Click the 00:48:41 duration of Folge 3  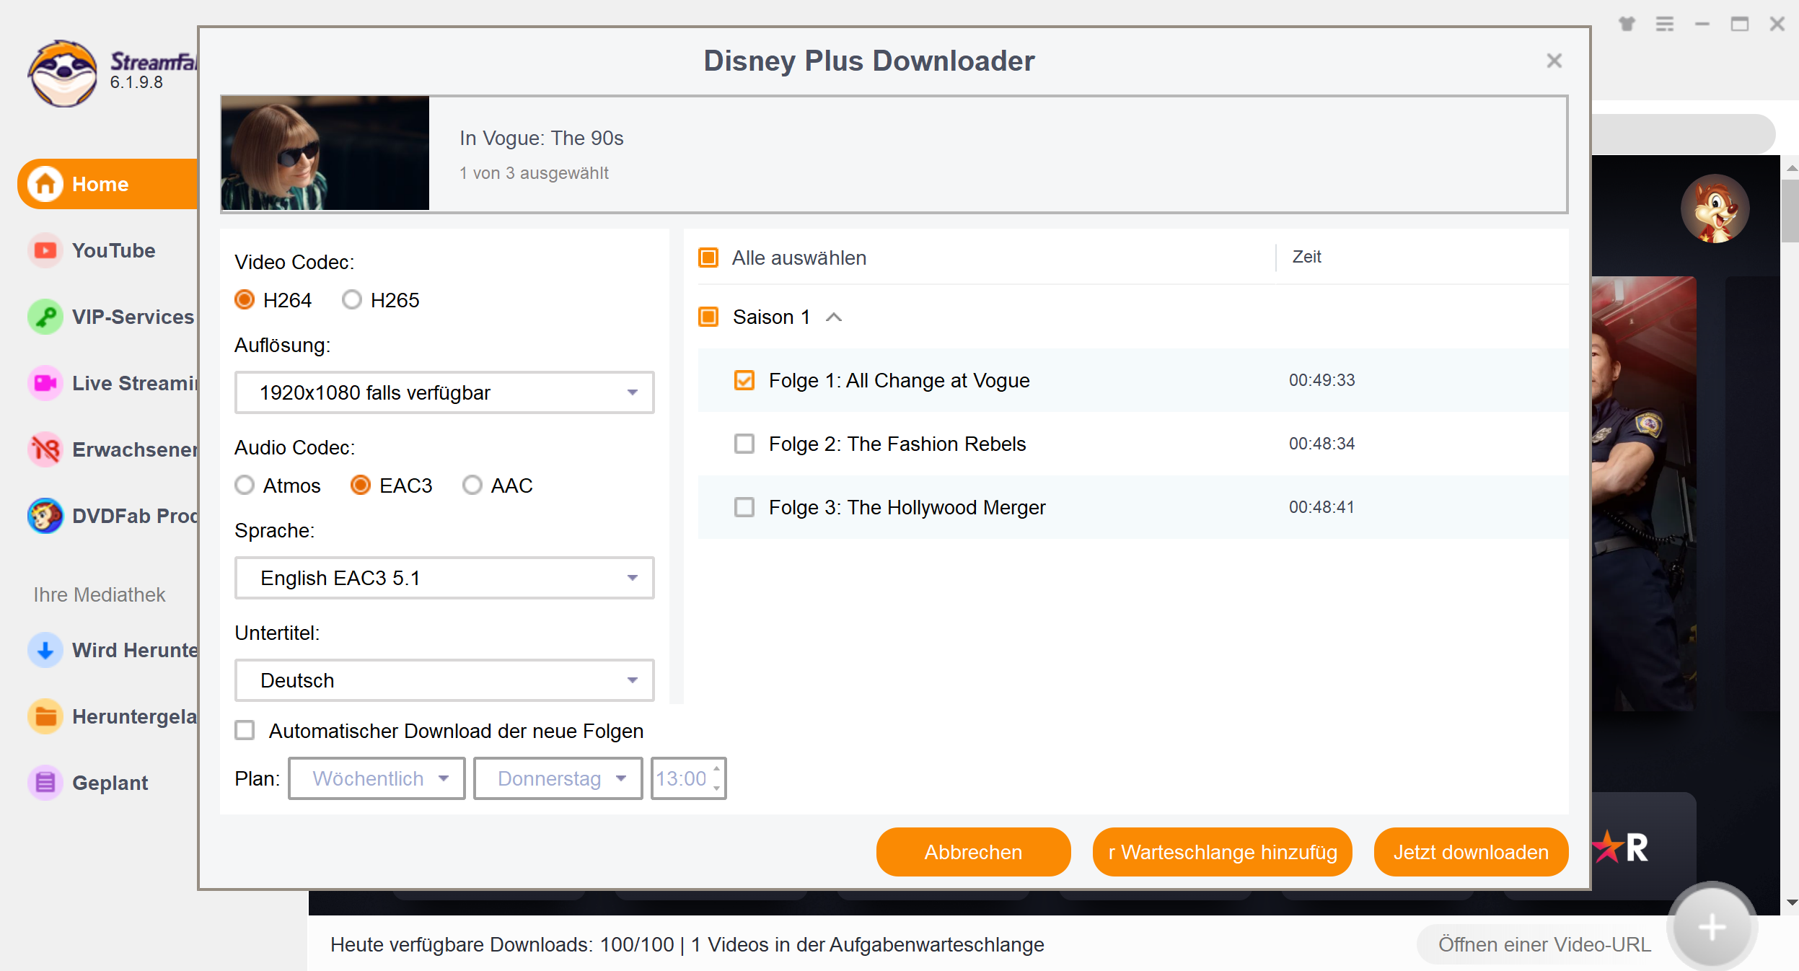pos(1321,507)
